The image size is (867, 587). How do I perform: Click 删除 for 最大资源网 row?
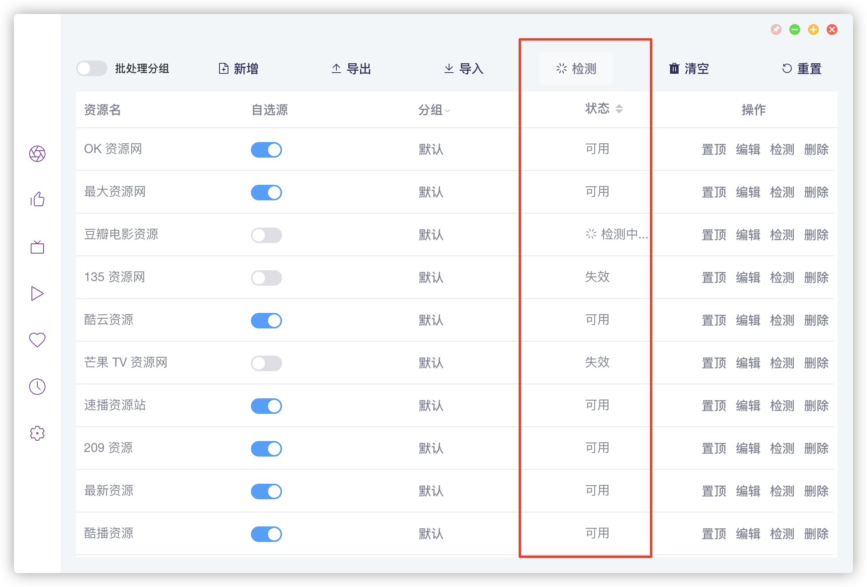pos(816,192)
